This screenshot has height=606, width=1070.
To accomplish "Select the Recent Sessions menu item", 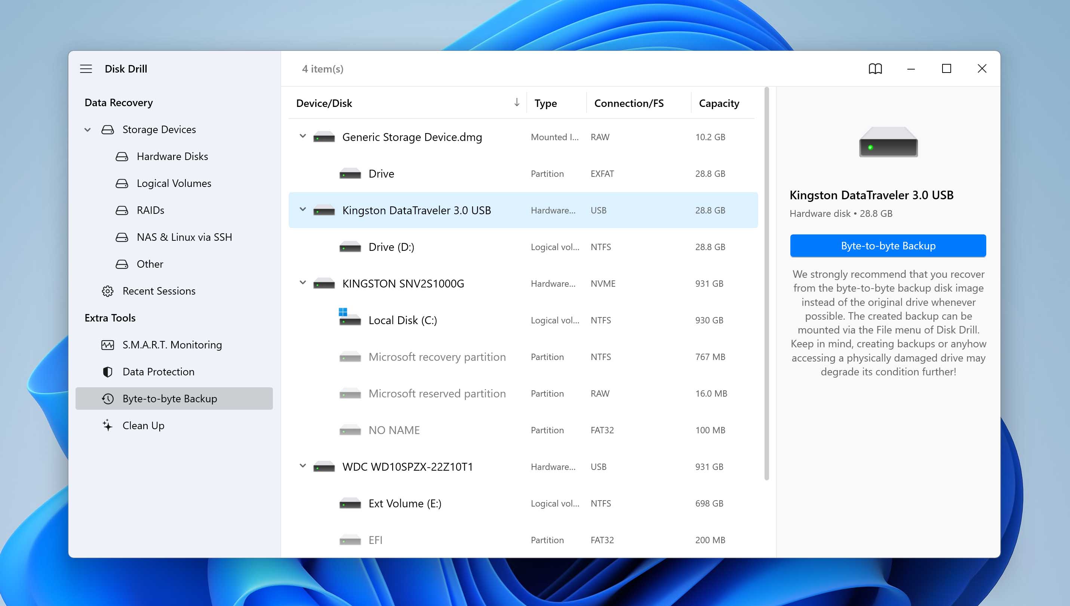I will tap(160, 290).
